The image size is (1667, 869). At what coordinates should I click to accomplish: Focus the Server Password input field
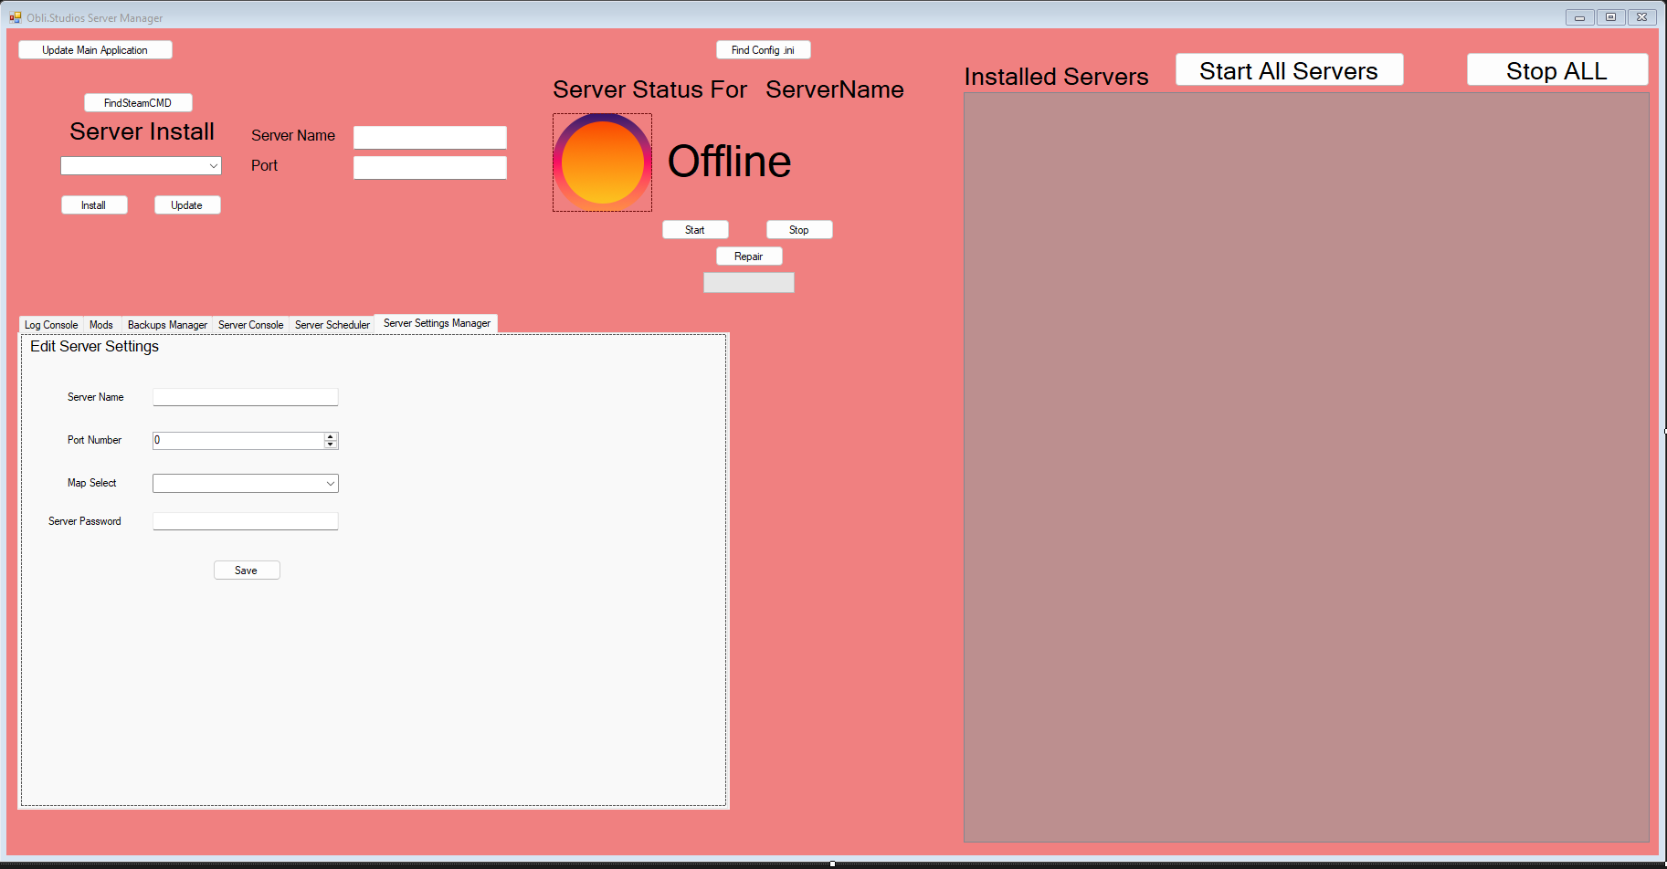coord(245,521)
